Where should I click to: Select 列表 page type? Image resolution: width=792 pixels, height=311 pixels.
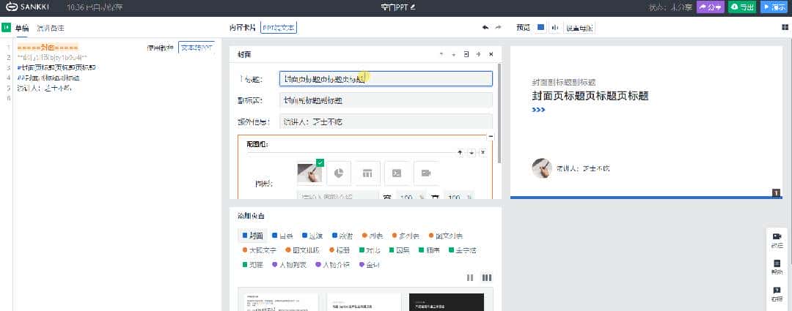click(373, 236)
